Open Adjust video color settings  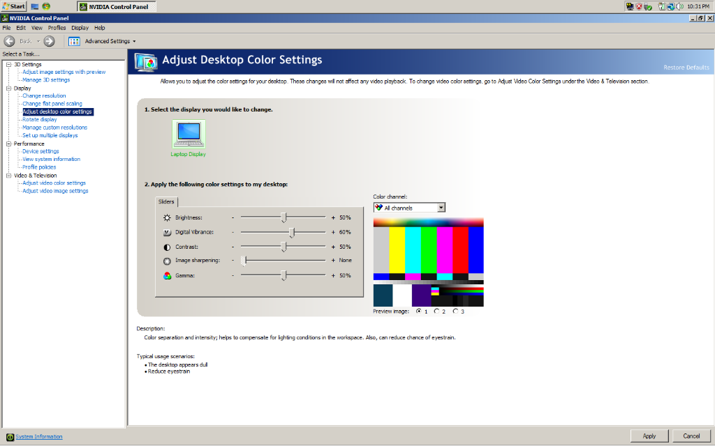pos(54,183)
